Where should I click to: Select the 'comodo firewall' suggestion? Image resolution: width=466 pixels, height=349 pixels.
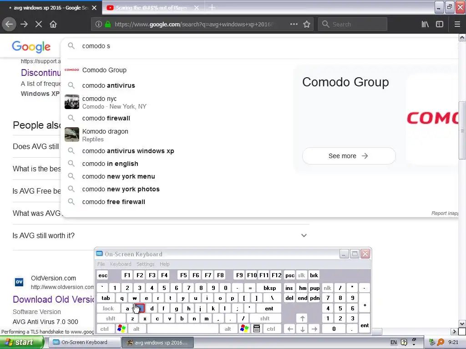coord(106,118)
